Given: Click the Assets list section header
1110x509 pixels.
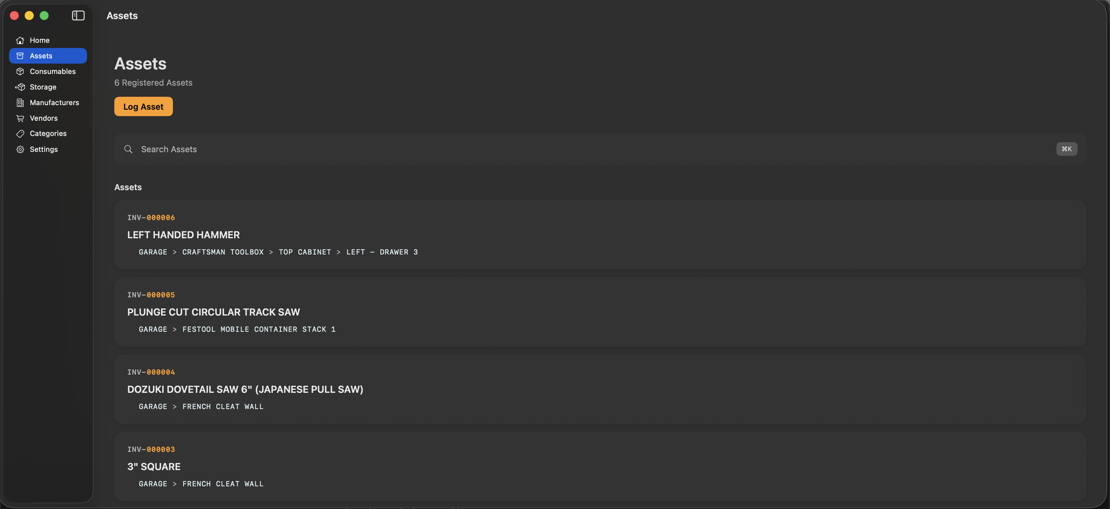Looking at the screenshot, I should [128, 187].
